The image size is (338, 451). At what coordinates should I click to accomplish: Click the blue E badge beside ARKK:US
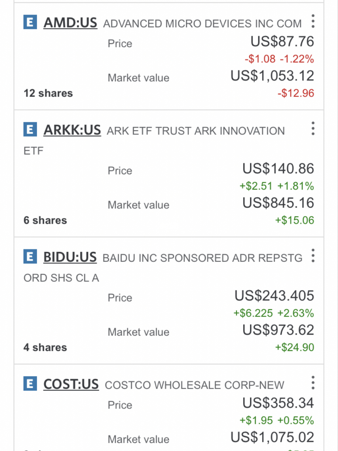(x=30, y=129)
